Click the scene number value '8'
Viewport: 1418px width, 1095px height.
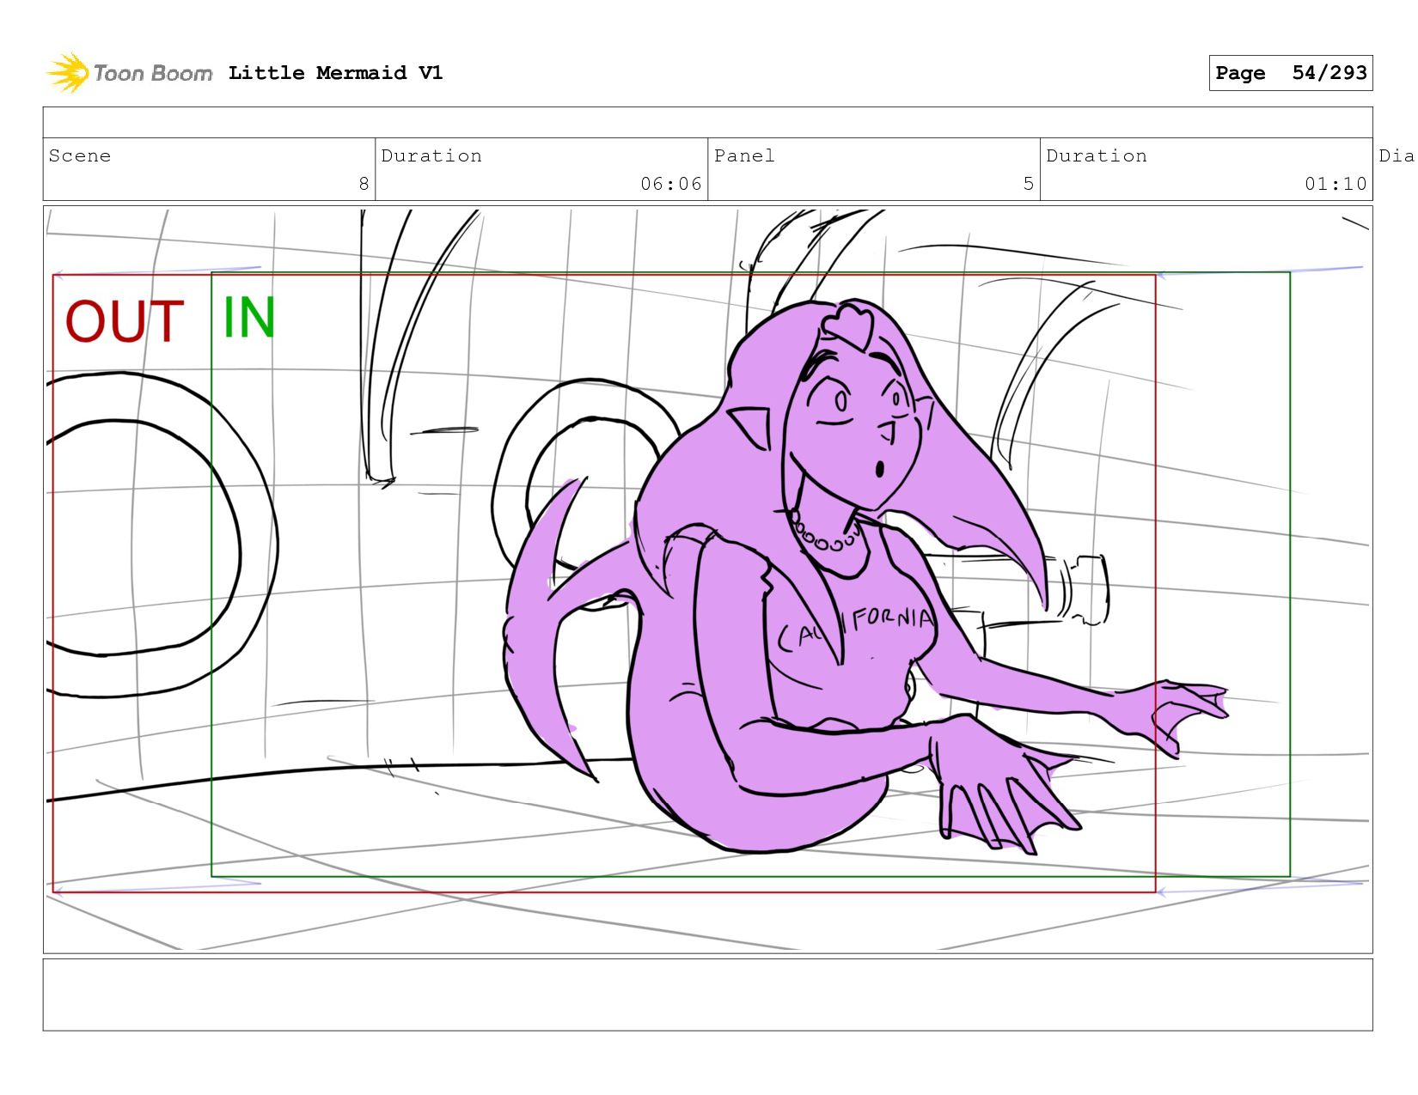[364, 184]
